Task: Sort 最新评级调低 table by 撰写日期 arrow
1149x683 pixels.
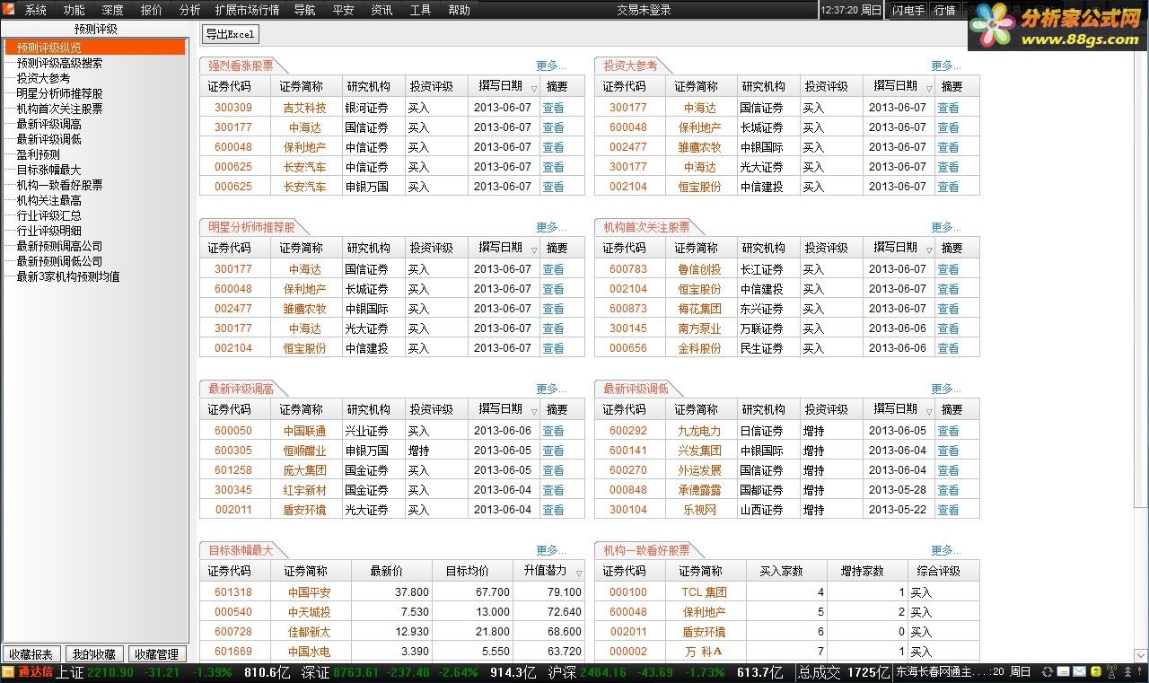Action: coord(929,411)
